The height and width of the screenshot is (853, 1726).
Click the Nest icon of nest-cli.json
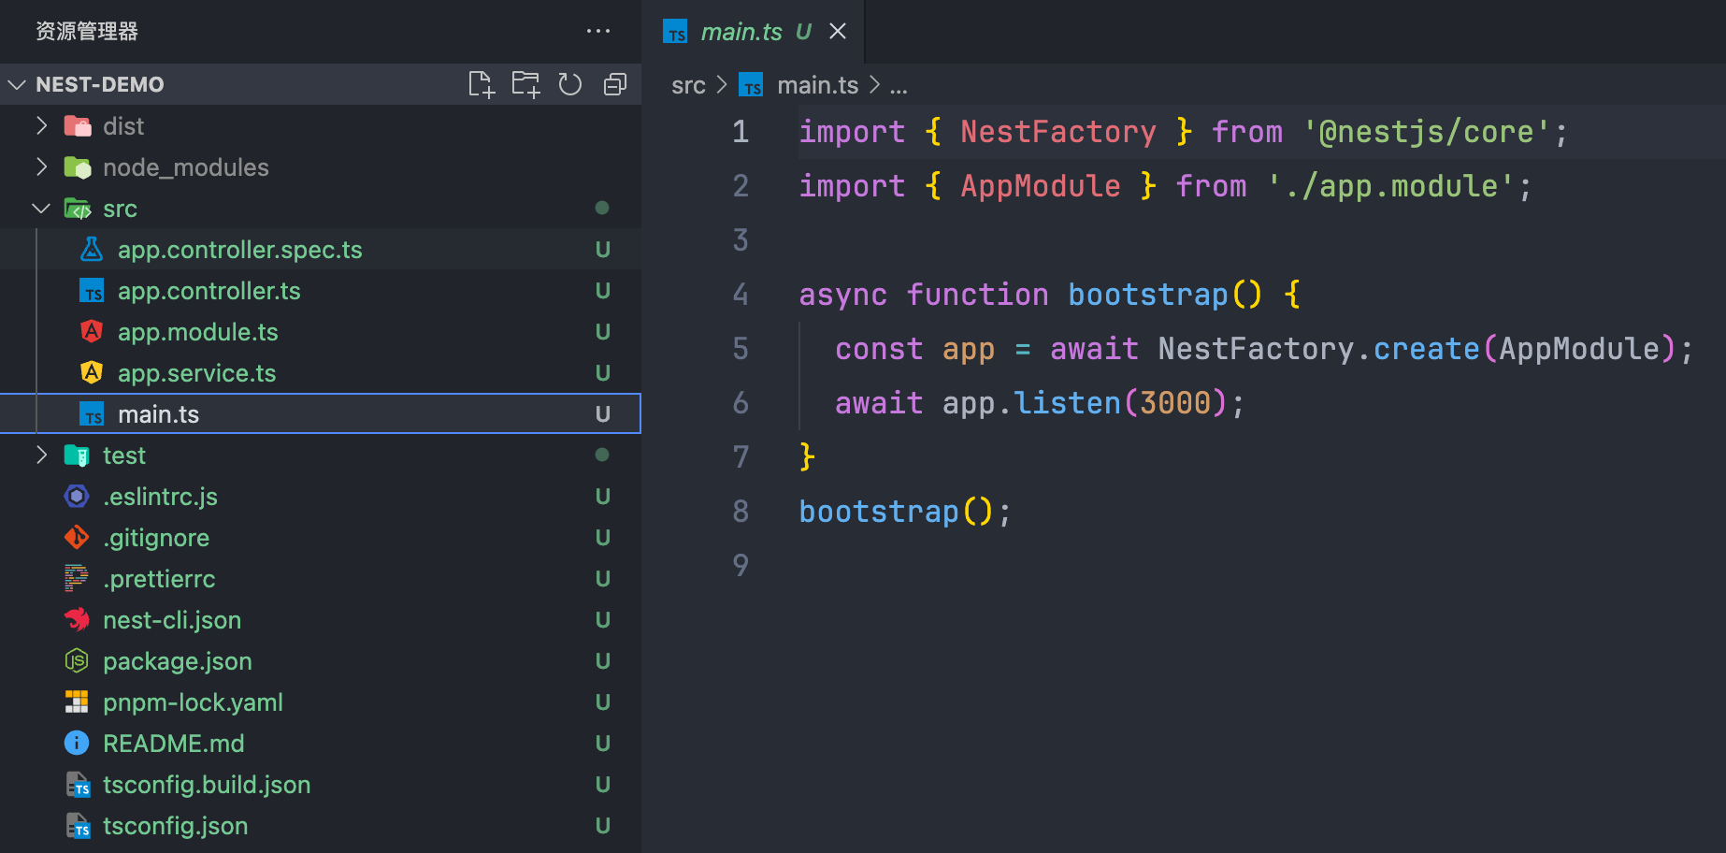(x=77, y=619)
